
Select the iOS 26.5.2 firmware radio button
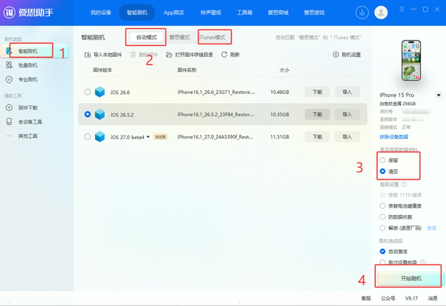(x=87, y=114)
